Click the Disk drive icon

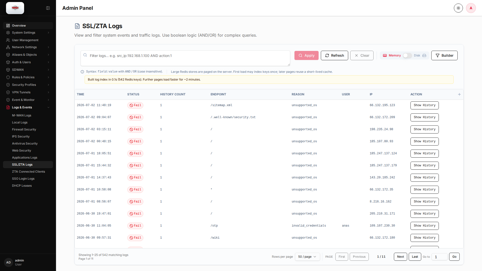[424, 55]
